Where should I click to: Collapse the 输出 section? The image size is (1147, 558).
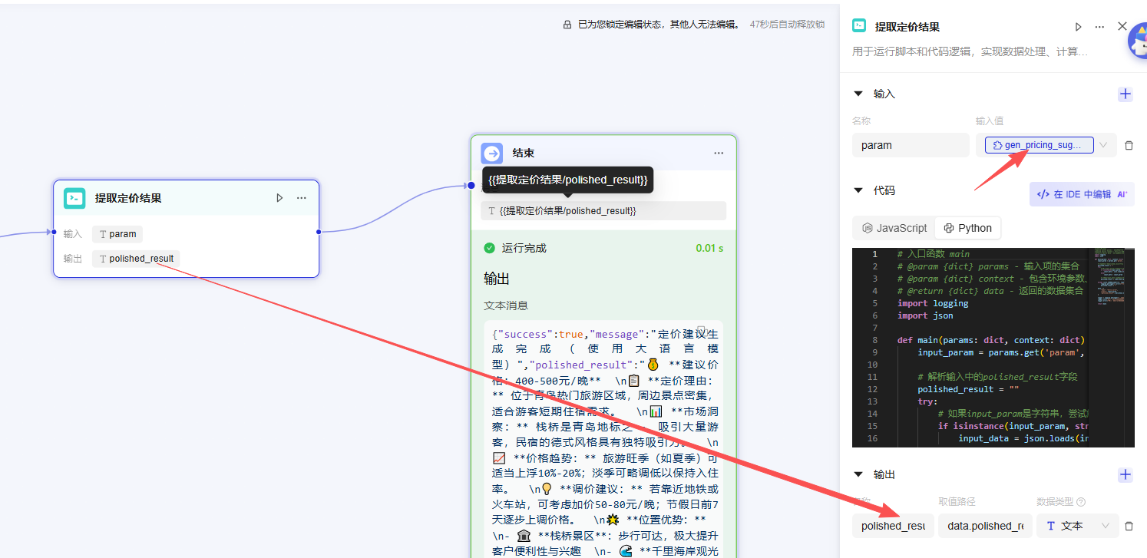[859, 474]
